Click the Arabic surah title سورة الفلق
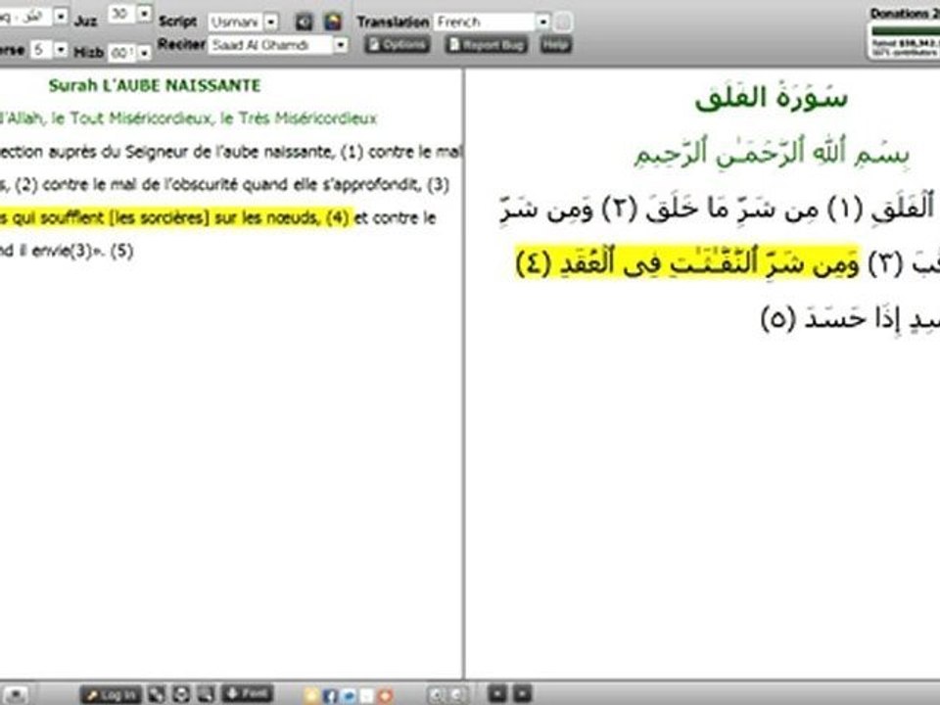The width and height of the screenshot is (940, 705). tap(771, 98)
